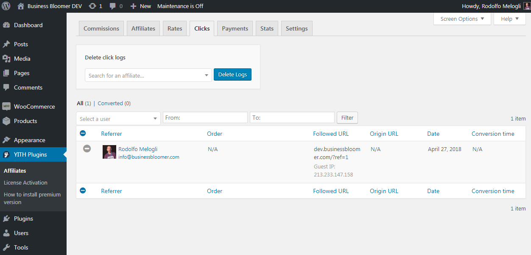
Task: Click the plus icon next to New
Action: pos(133,6)
